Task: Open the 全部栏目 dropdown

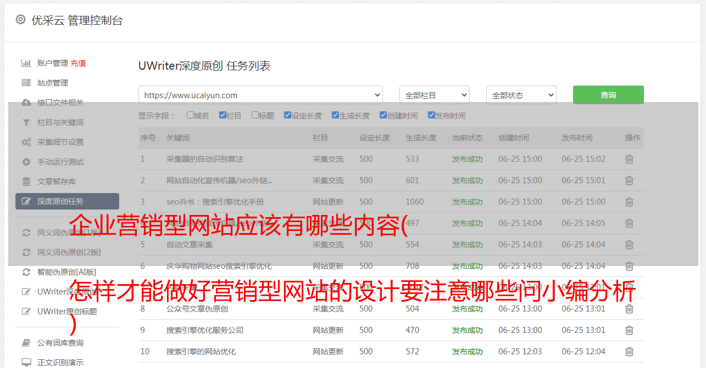Action: [x=435, y=95]
